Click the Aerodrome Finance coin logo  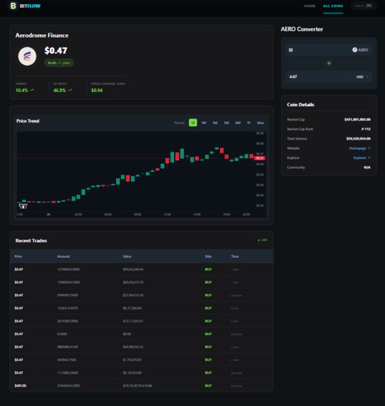click(x=27, y=56)
